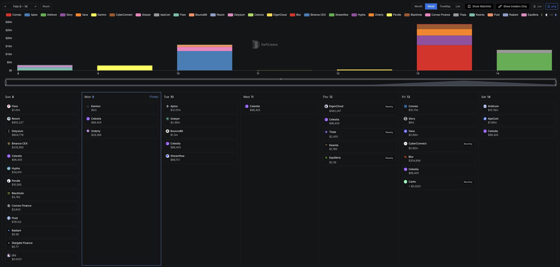Switch to the Month view tab
The image size is (560, 267).
[x=418, y=6]
